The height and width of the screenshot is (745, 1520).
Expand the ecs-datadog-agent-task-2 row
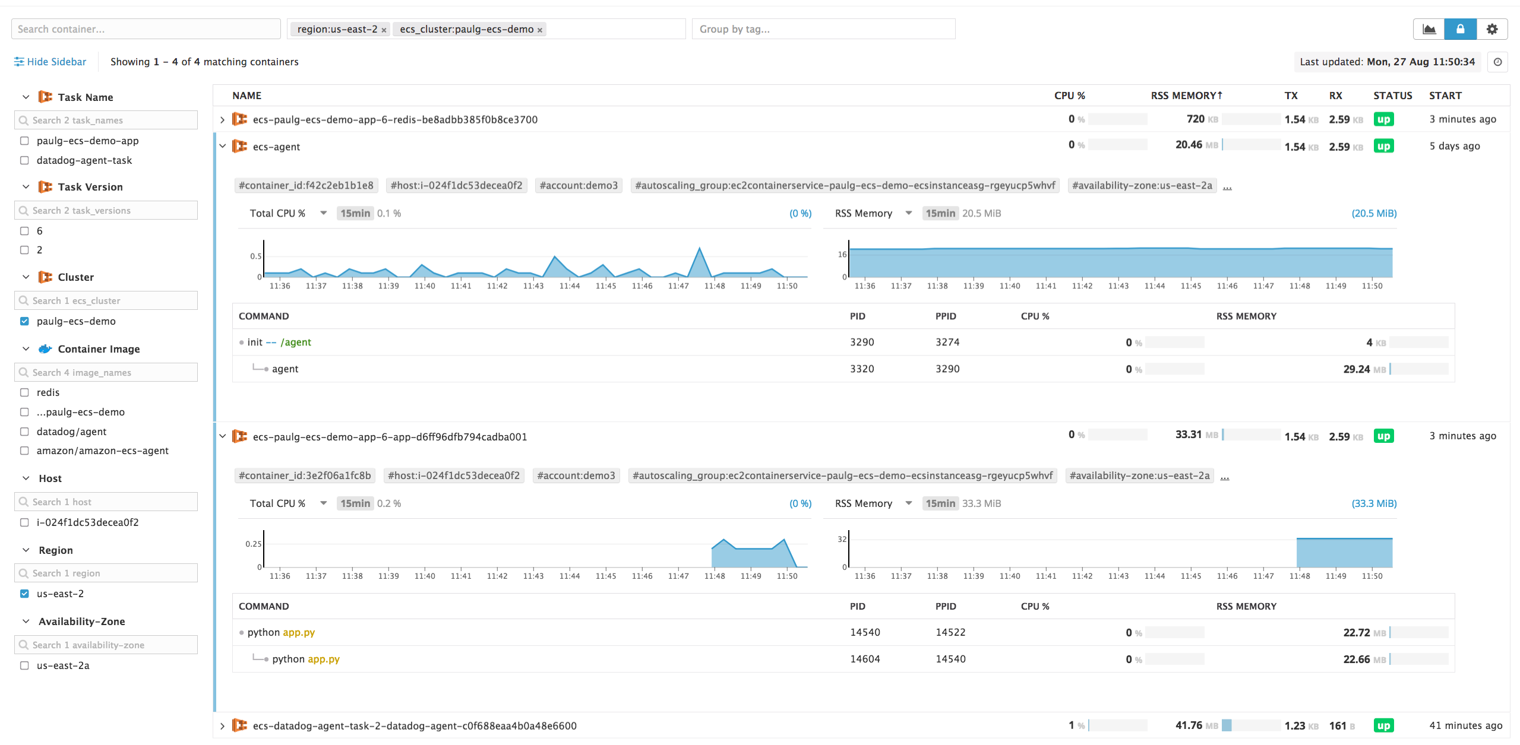coord(222,725)
